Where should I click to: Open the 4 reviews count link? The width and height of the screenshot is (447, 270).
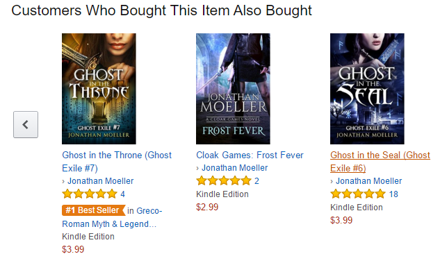(x=122, y=194)
